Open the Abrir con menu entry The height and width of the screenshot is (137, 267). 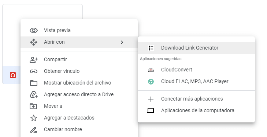tap(79, 42)
